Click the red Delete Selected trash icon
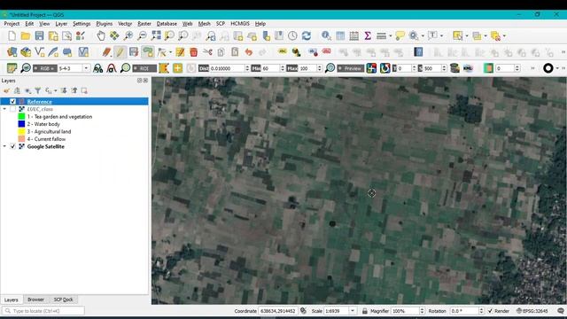The image size is (567, 319). pyautogui.click(x=193, y=52)
